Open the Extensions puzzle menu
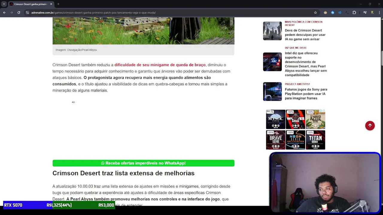The height and width of the screenshot is (215, 383). (x=354, y=13)
